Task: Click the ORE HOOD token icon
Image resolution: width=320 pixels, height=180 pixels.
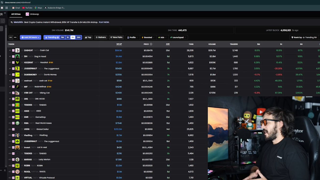Action: [x=17, y=99]
